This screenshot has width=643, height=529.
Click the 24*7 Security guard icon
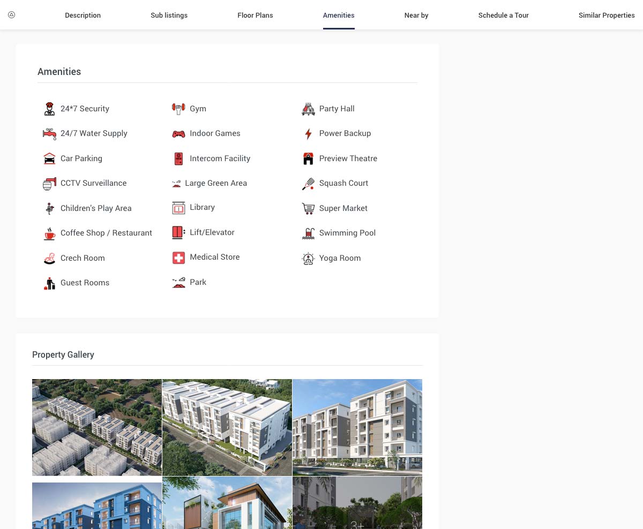tap(49, 109)
